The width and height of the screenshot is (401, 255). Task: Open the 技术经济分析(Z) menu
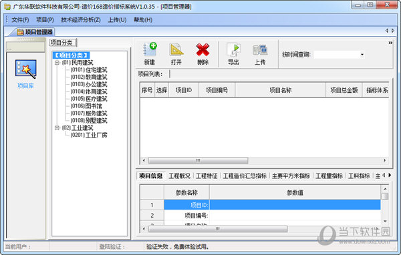81,19
